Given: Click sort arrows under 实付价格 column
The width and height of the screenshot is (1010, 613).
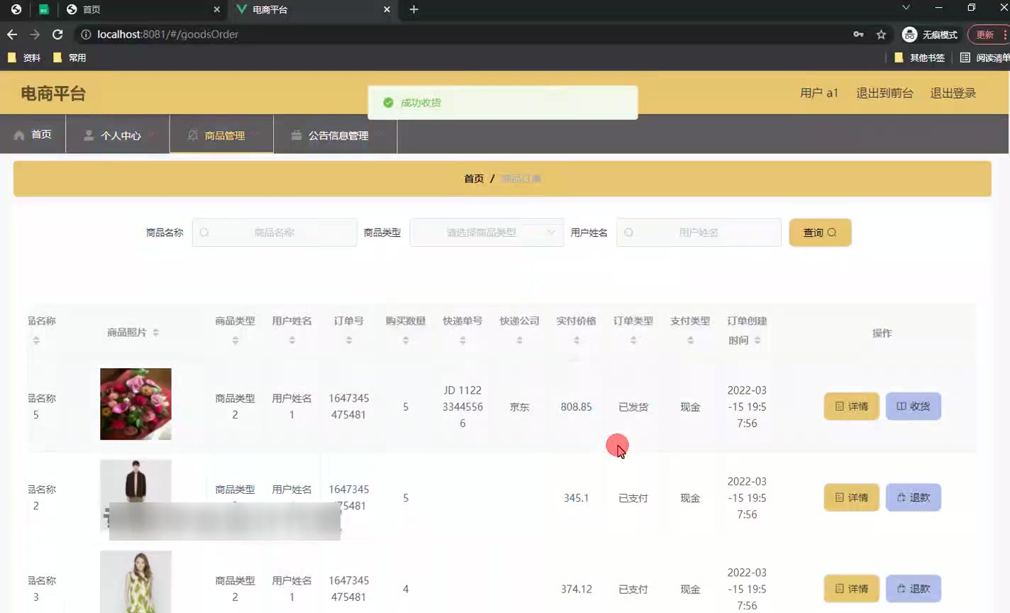Looking at the screenshot, I should 576,341.
